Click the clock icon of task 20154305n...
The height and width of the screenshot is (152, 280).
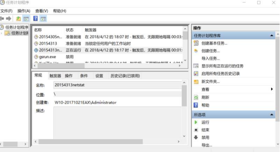pyautogui.click(x=36, y=37)
